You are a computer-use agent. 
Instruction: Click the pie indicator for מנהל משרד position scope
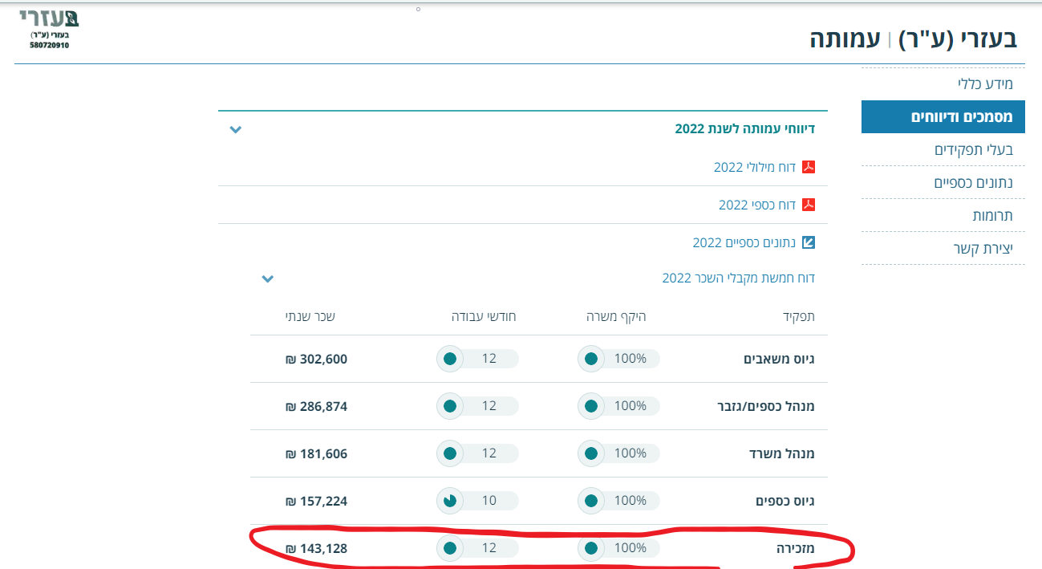591,453
